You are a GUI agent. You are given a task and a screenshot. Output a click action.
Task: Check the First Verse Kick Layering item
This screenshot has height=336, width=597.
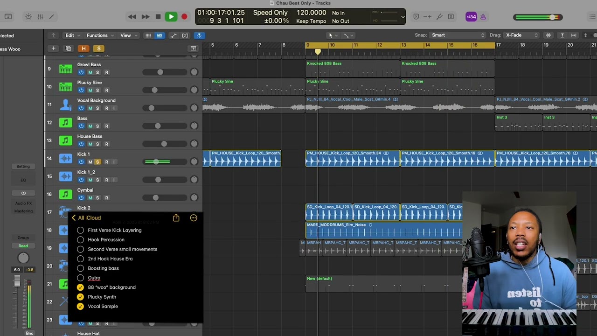pos(80,230)
